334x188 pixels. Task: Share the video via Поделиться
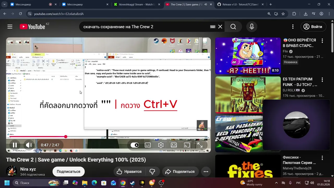180,172
